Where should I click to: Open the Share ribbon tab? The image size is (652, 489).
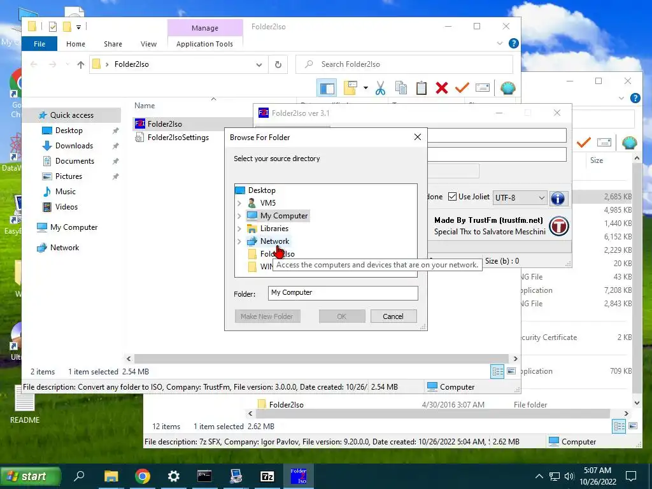pos(113,44)
